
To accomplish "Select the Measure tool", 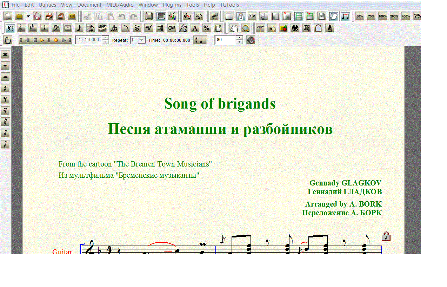I will point(67,28).
